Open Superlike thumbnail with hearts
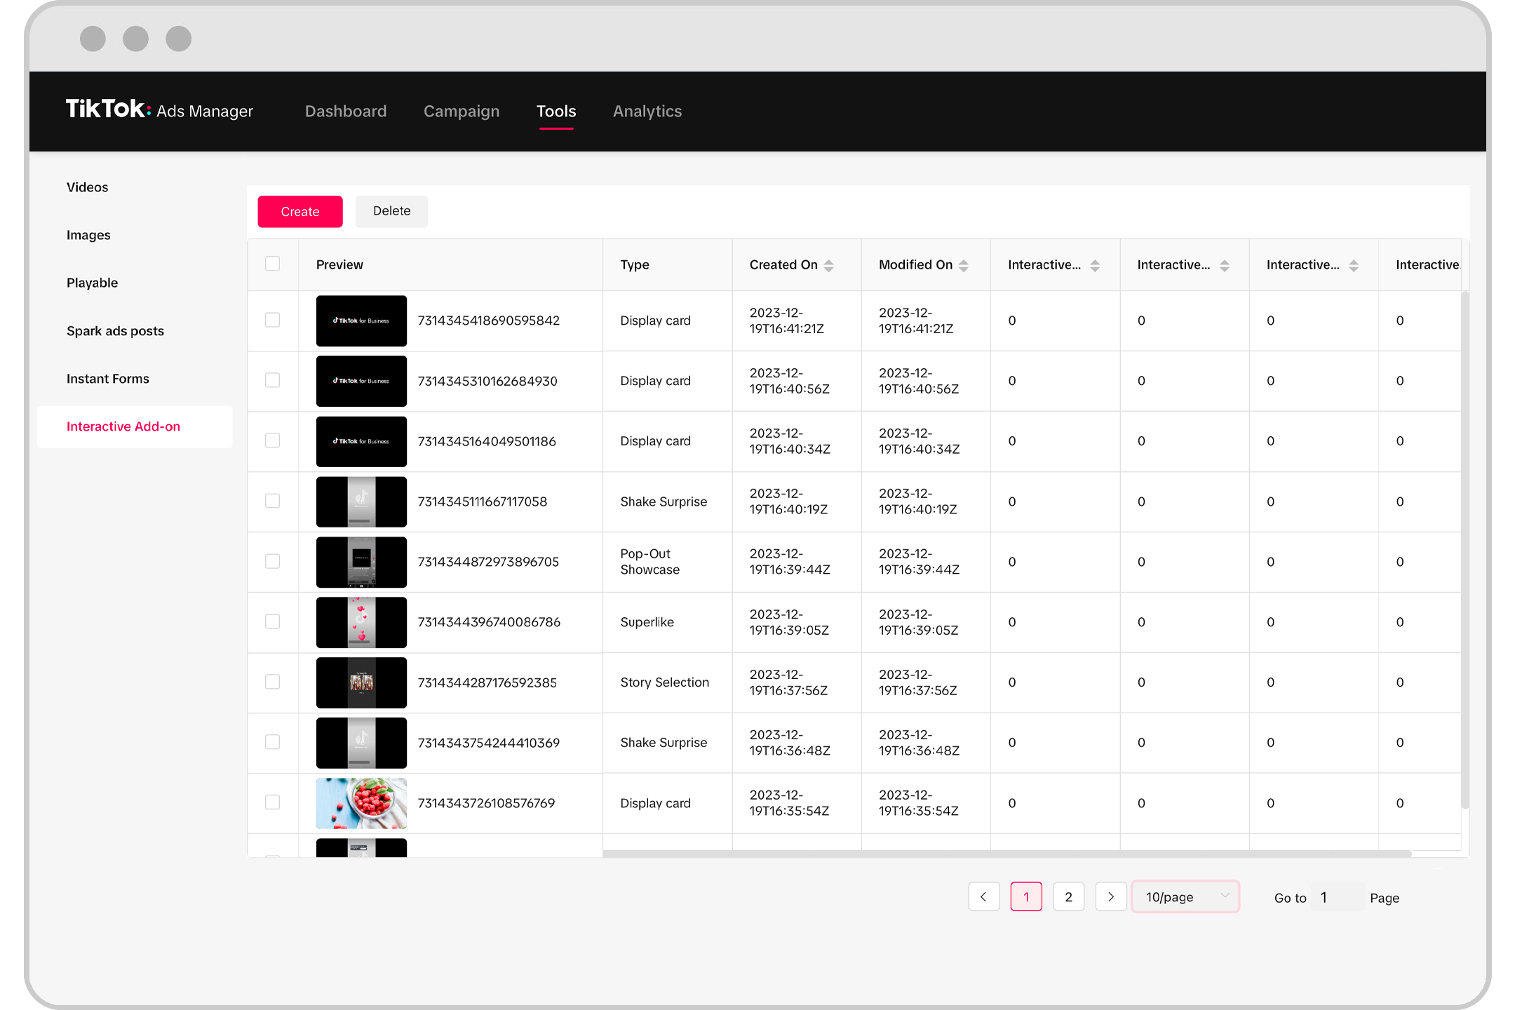This screenshot has width=1515, height=1010. (x=361, y=622)
